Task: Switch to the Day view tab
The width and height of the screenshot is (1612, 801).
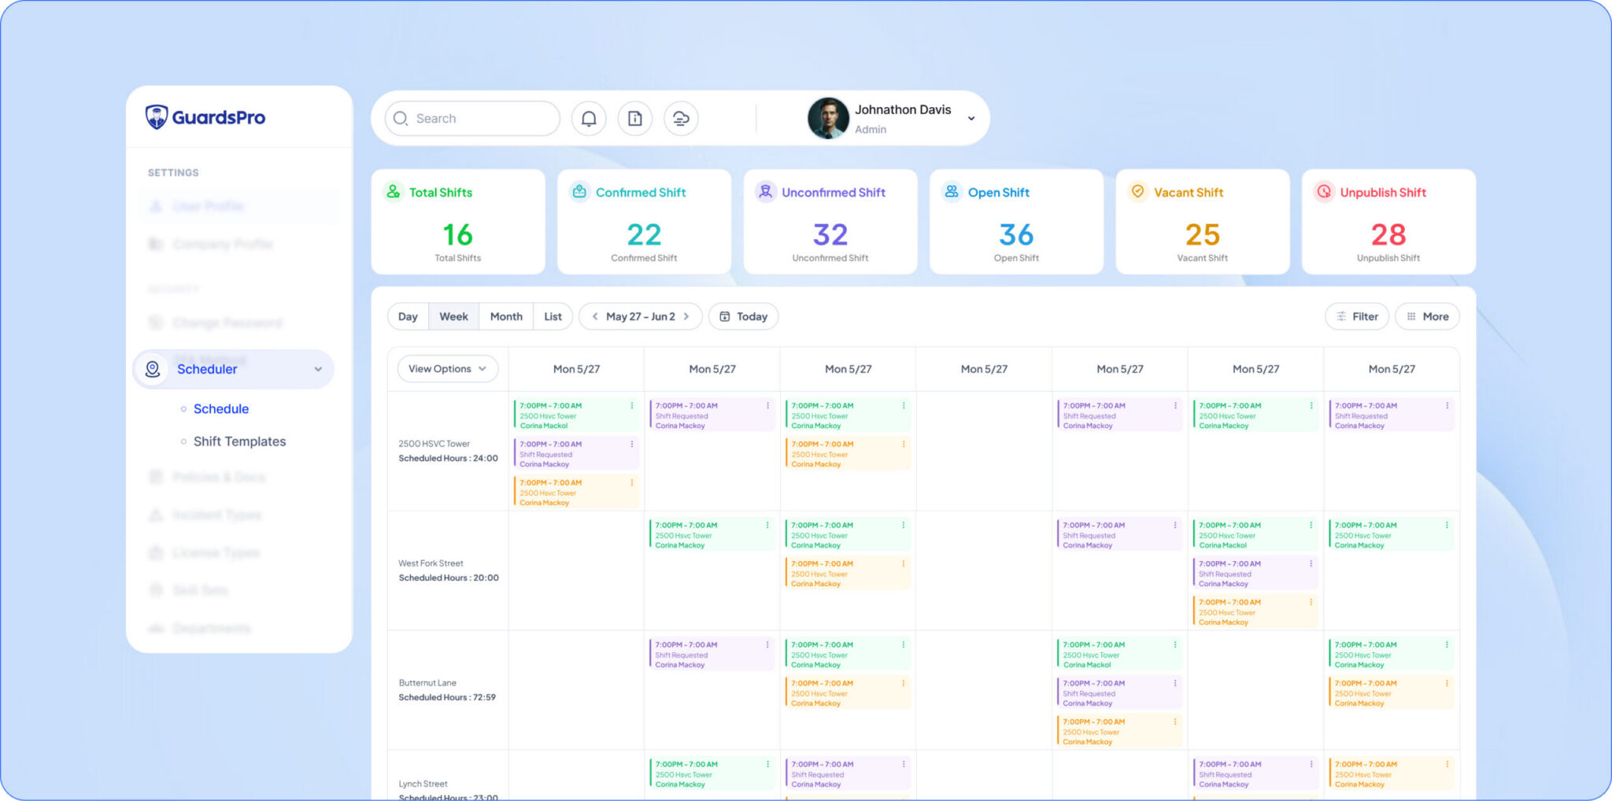Action: tap(408, 316)
